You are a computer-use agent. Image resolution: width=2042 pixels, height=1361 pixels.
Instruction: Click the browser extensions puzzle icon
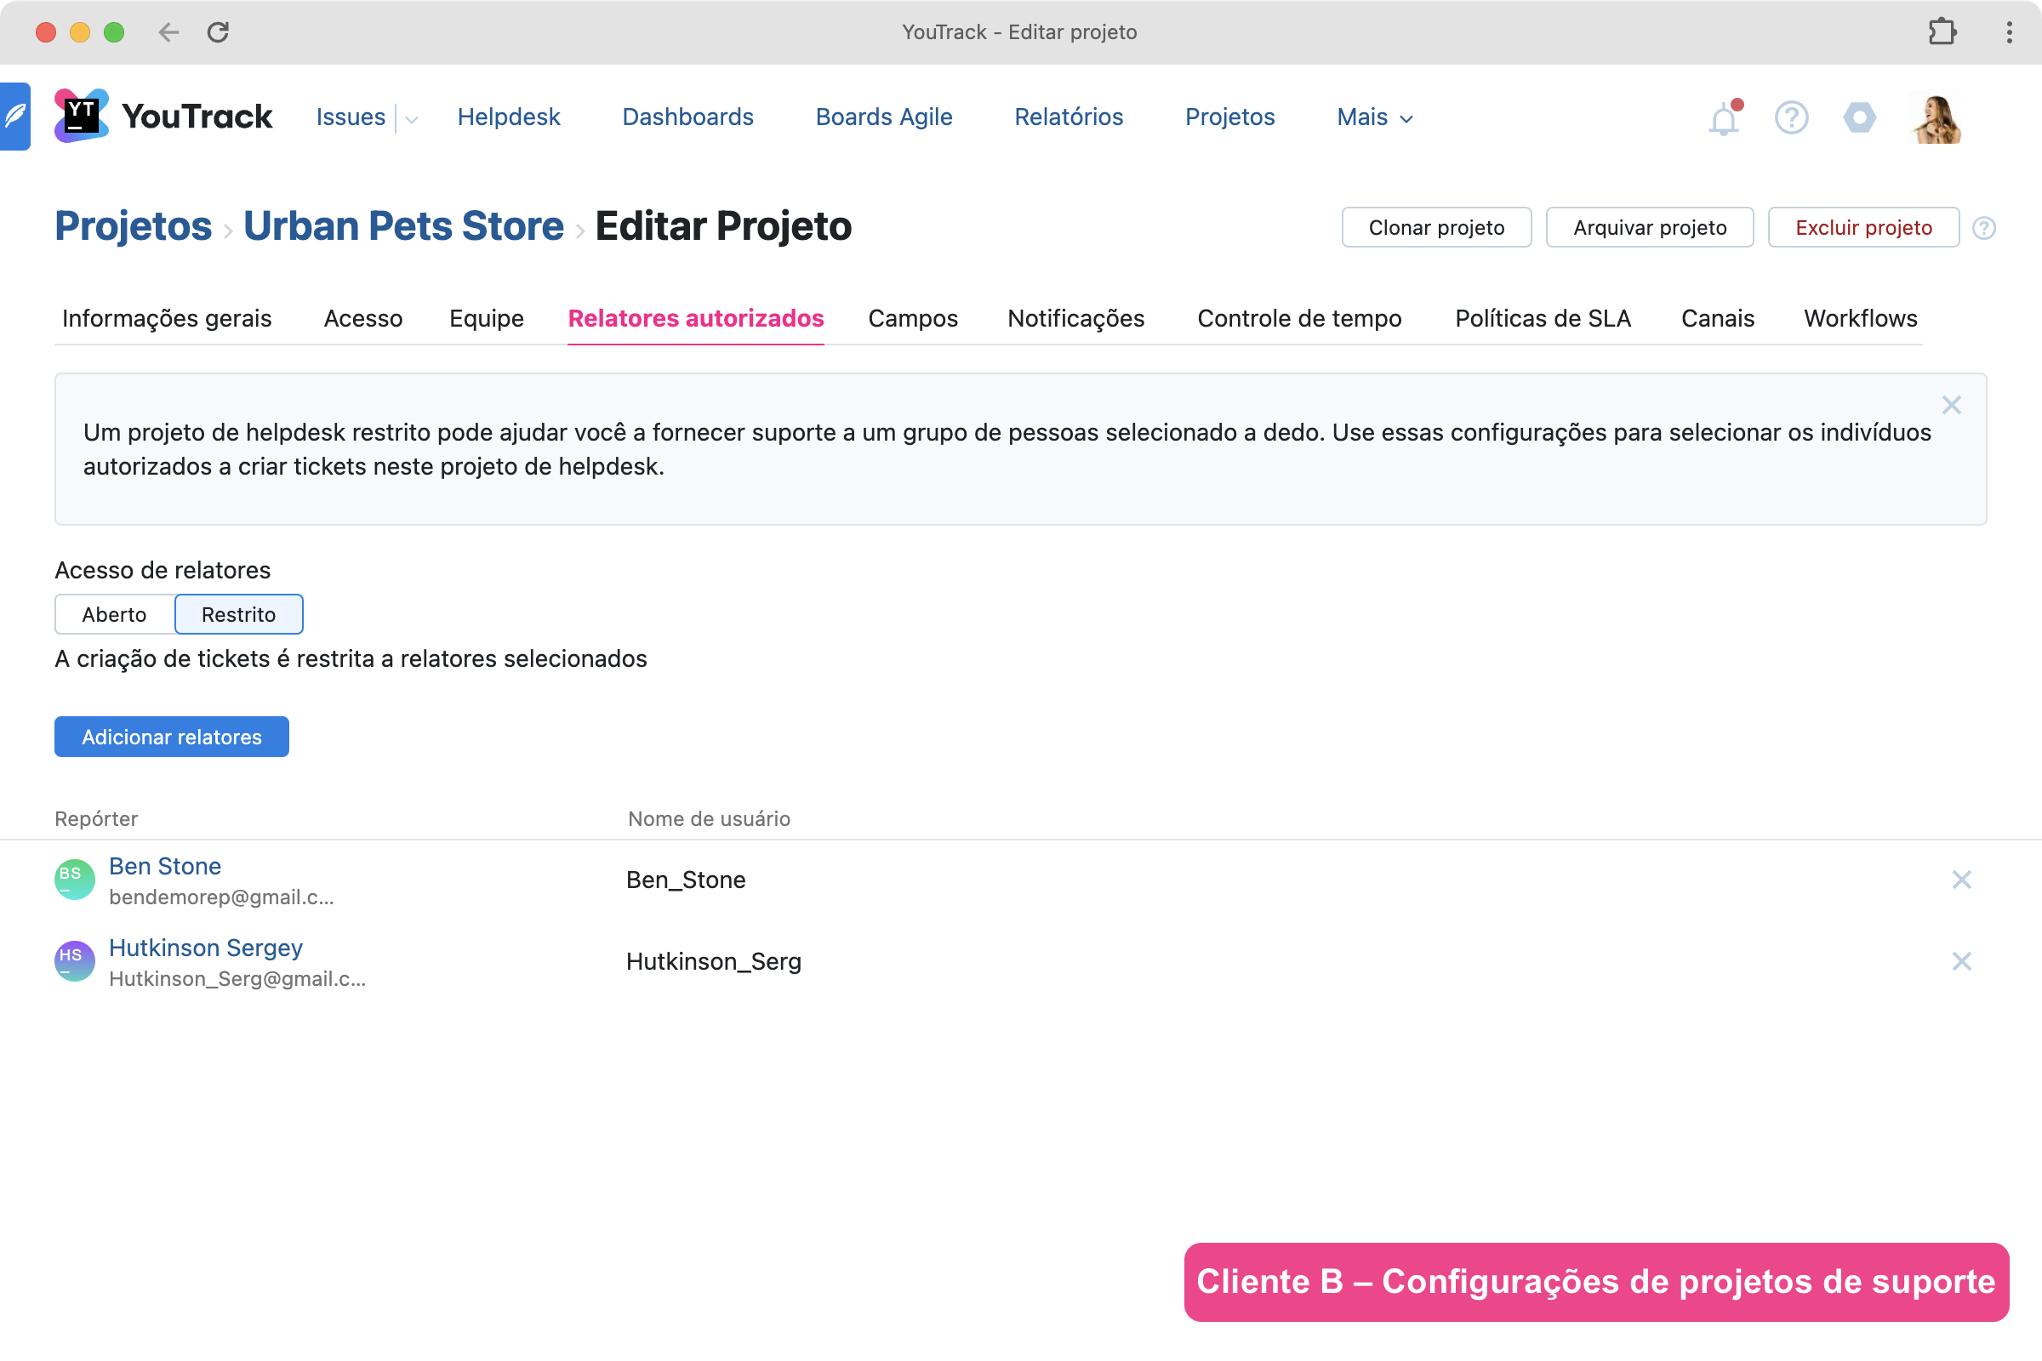tap(1942, 32)
